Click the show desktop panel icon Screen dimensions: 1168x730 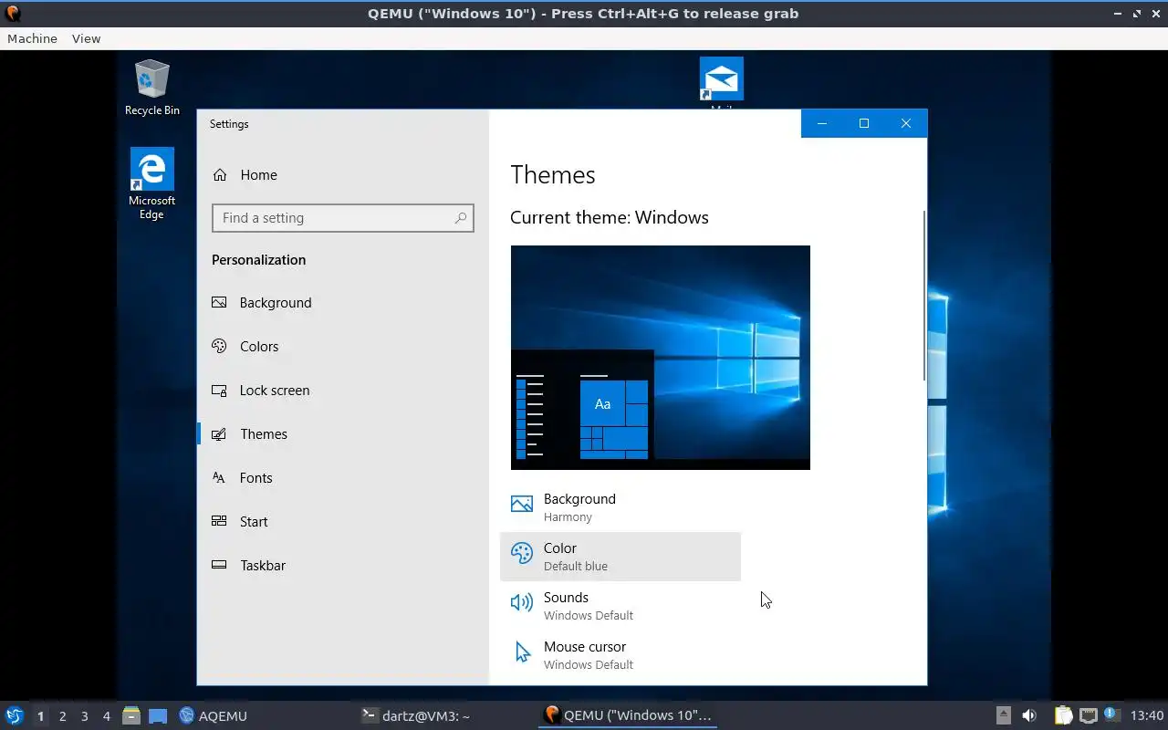click(158, 715)
